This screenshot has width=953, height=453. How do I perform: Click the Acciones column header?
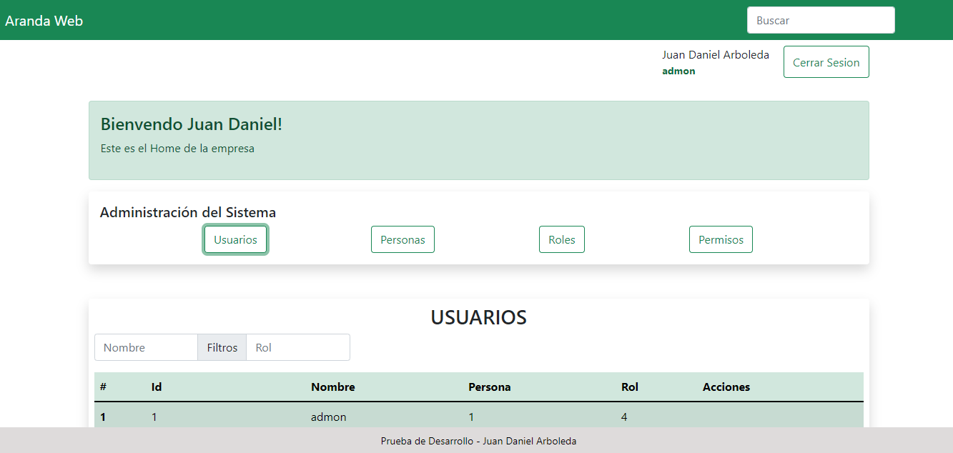point(726,387)
